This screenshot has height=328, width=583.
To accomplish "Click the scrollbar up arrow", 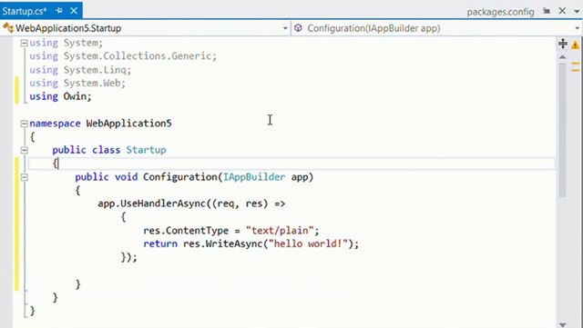I will point(563,57).
